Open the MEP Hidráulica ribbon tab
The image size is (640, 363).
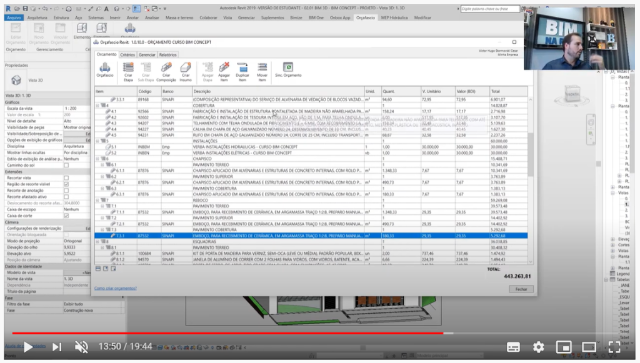click(x=394, y=17)
